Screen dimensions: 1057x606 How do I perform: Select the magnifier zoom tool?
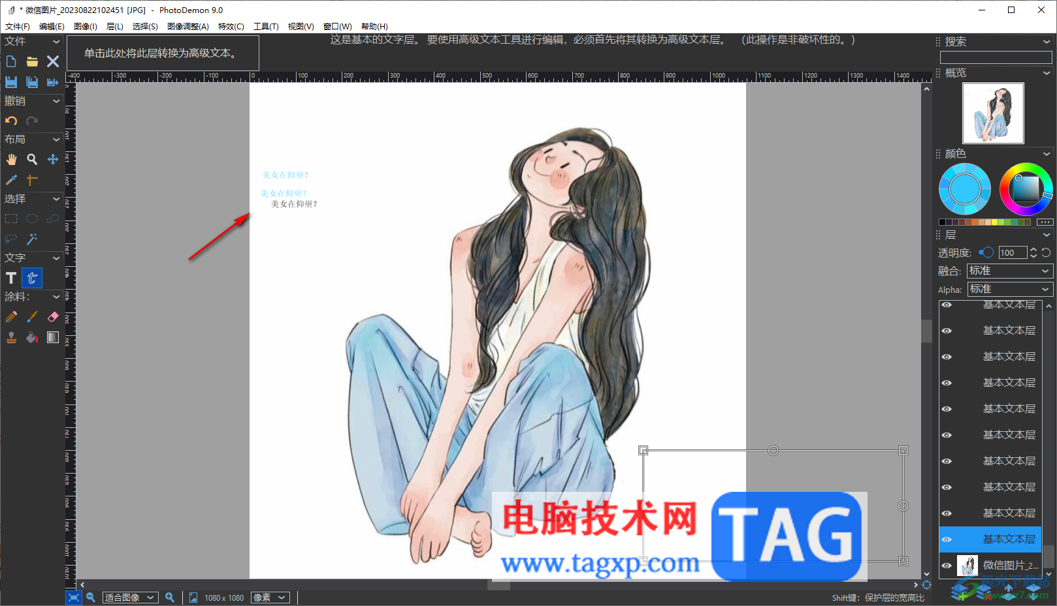click(32, 159)
